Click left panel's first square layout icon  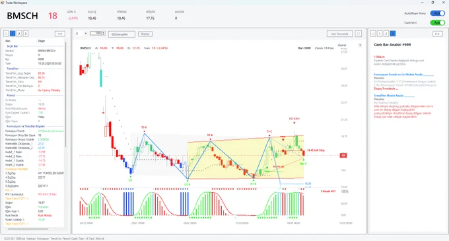(x=6, y=34)
